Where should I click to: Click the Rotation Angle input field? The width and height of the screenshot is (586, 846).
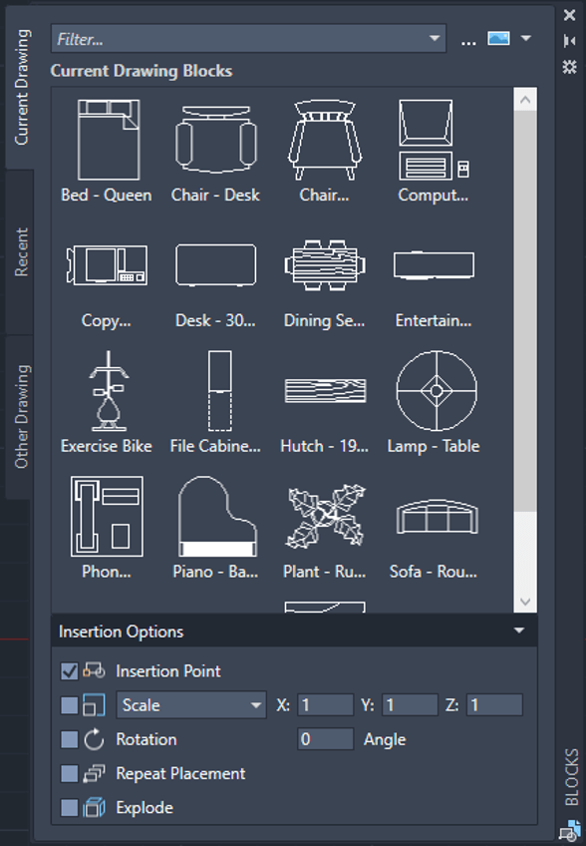coord(326,739)
